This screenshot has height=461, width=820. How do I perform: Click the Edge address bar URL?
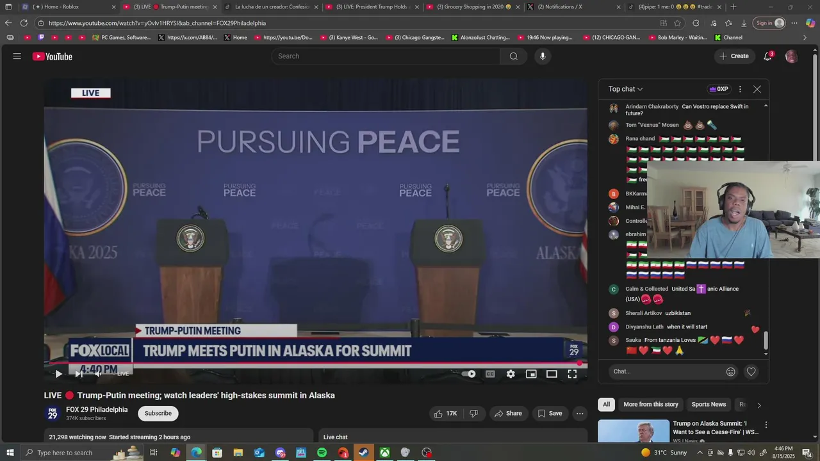pos(157,23)
